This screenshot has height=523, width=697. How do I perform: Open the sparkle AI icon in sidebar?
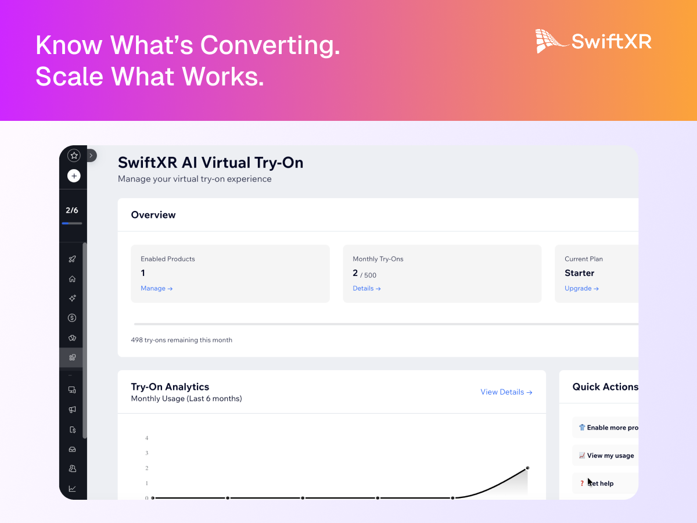(73, 298)
